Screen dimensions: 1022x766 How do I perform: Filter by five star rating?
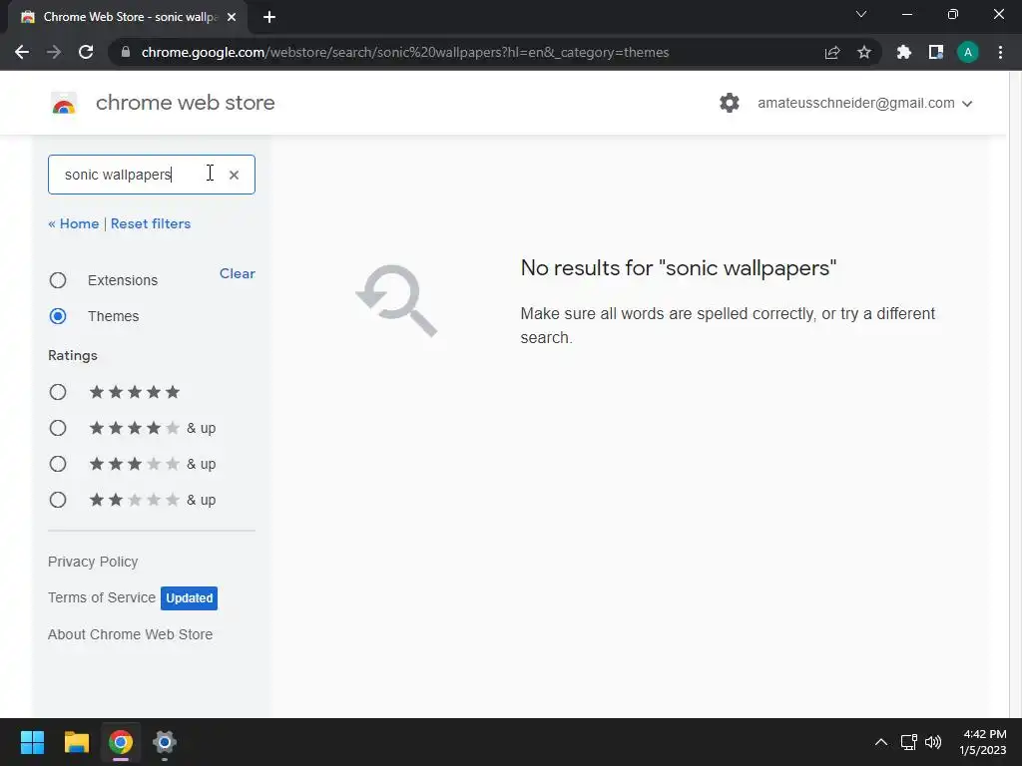point(58,392)
